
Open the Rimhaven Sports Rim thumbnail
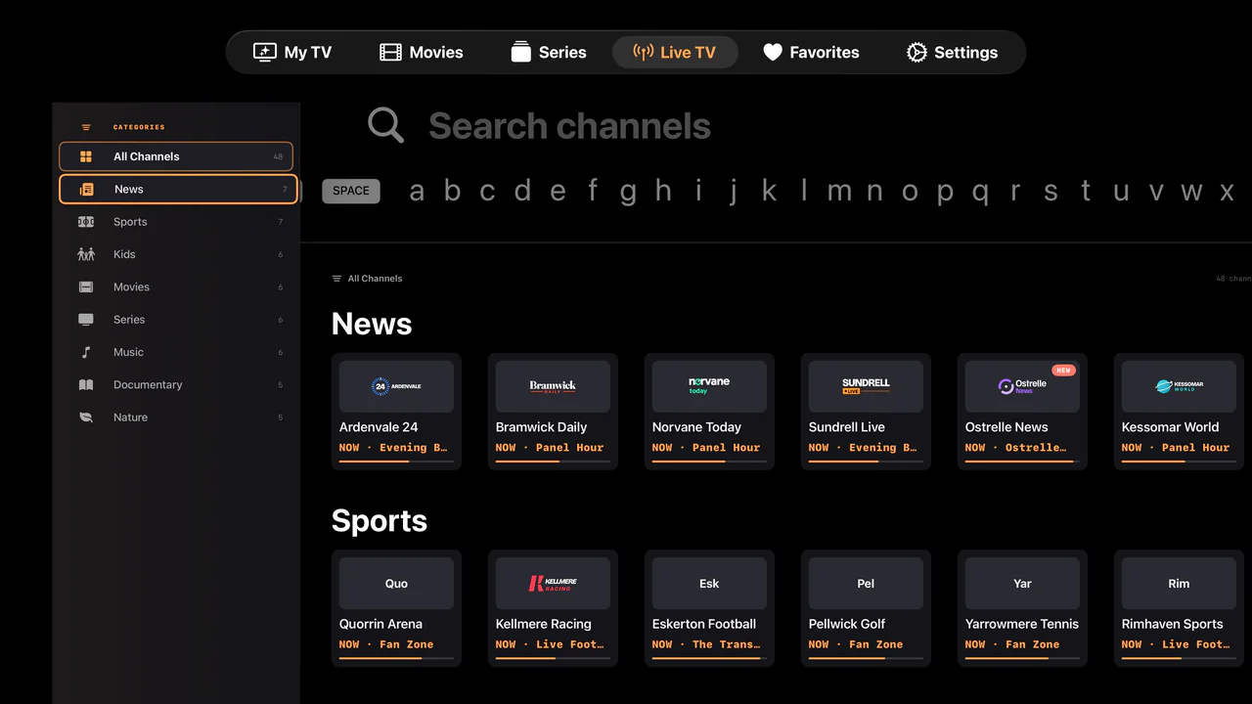point(1179,583)
